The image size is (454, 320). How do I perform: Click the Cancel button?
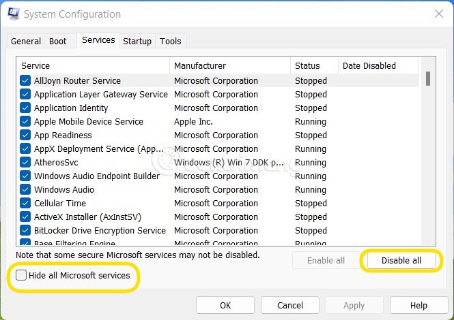coord(290,306)
